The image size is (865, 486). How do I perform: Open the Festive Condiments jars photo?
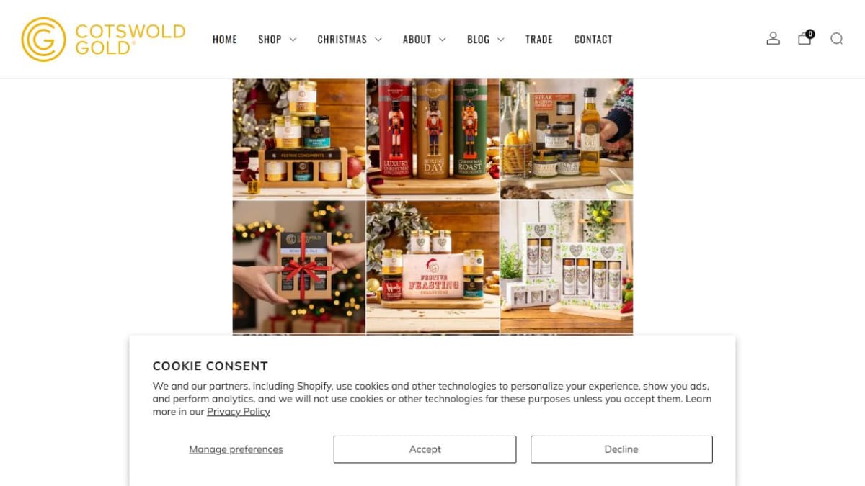point(298,138)
